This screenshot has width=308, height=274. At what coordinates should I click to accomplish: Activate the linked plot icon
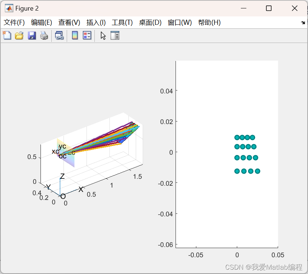(59, 35)
